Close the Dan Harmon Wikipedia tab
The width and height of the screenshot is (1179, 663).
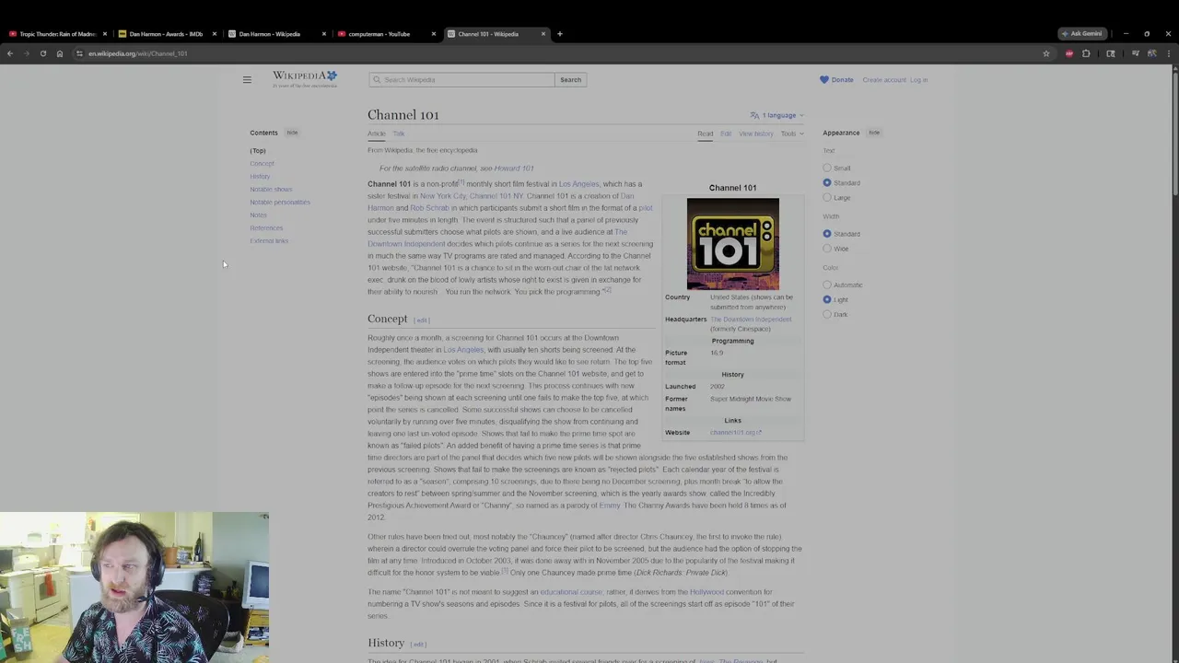324,34
